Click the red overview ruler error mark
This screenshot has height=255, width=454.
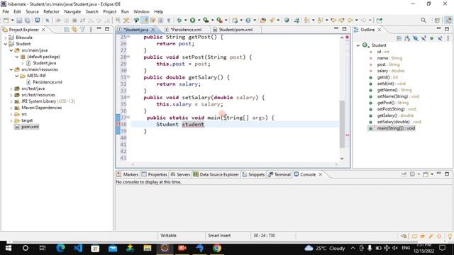point(347,135)
